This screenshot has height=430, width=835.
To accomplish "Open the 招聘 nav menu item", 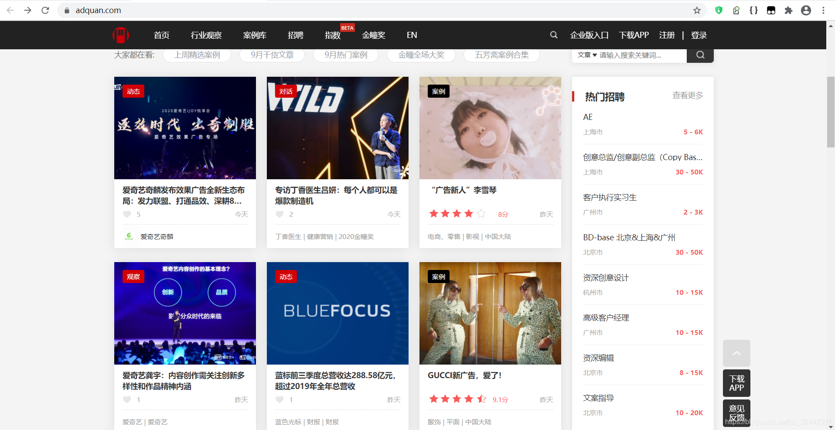I will pos(296,35).
